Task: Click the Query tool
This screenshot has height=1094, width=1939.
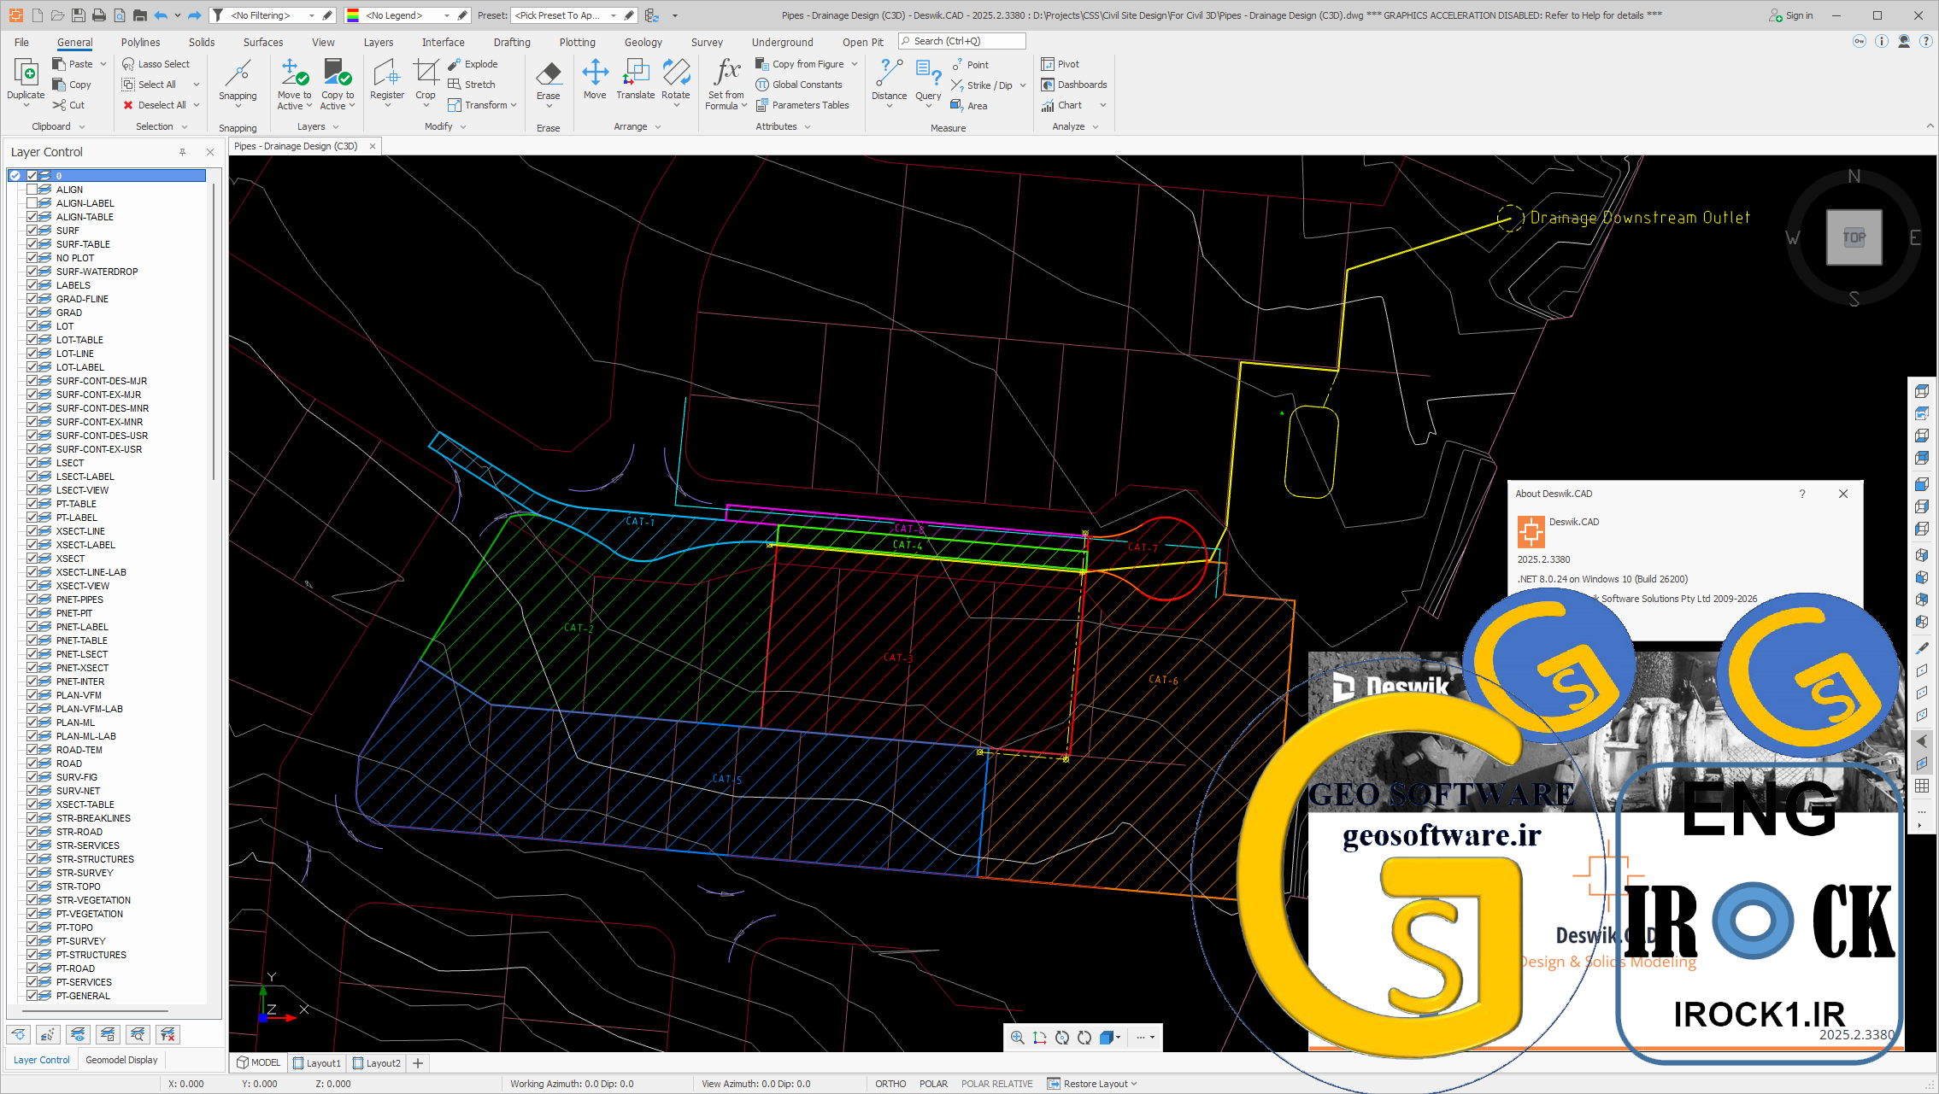Action: 928,79
